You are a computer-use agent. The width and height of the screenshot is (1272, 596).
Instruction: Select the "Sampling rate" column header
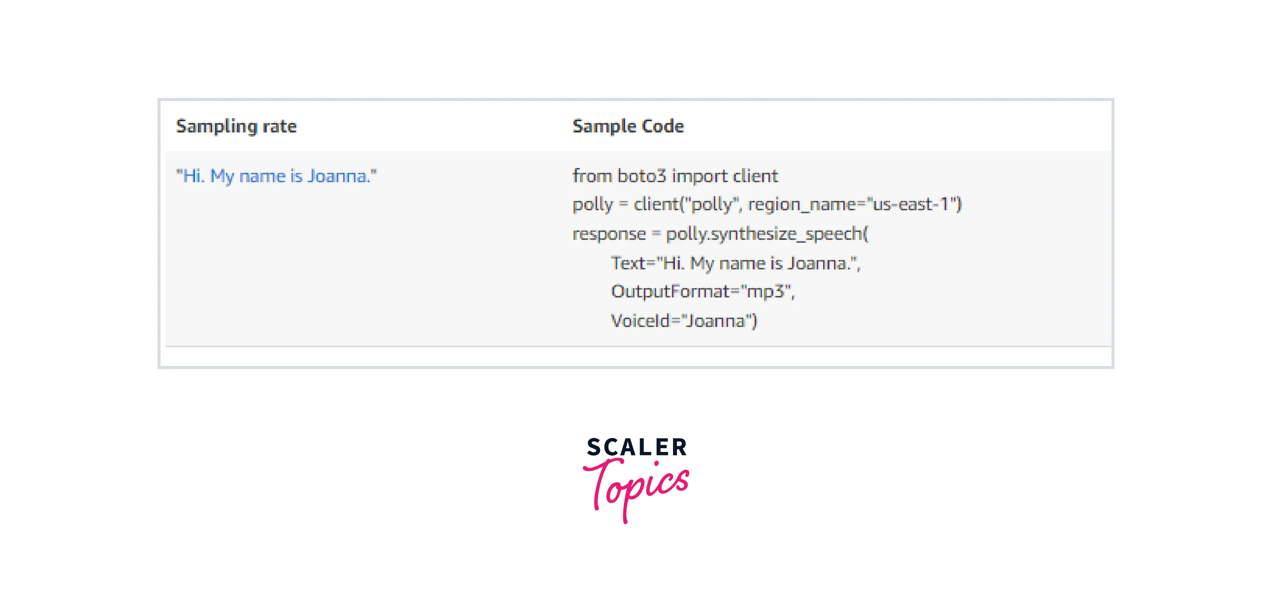click(236, 126)
